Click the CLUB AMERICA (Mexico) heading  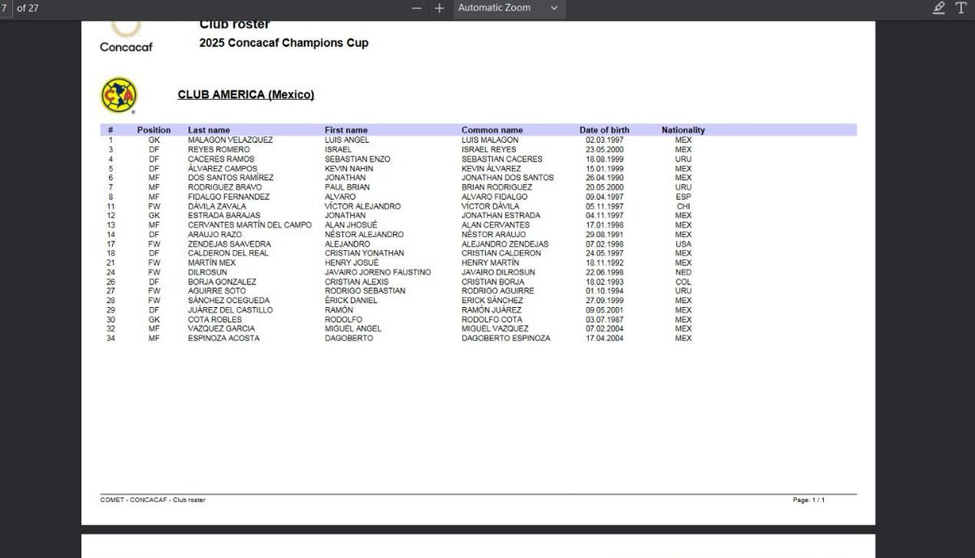click(246, 95)
